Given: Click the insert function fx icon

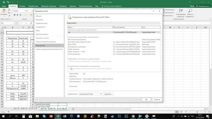Looking at the screenshot, I should pyautogui.click(x=31, y=23).
